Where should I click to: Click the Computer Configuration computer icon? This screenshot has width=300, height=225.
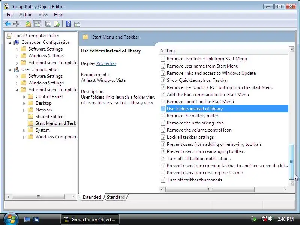pos(16,42)
